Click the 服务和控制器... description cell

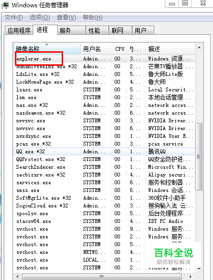point(169,182)
